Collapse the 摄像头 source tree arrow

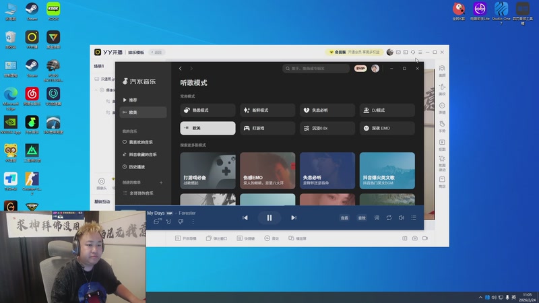tap(96, 90)
